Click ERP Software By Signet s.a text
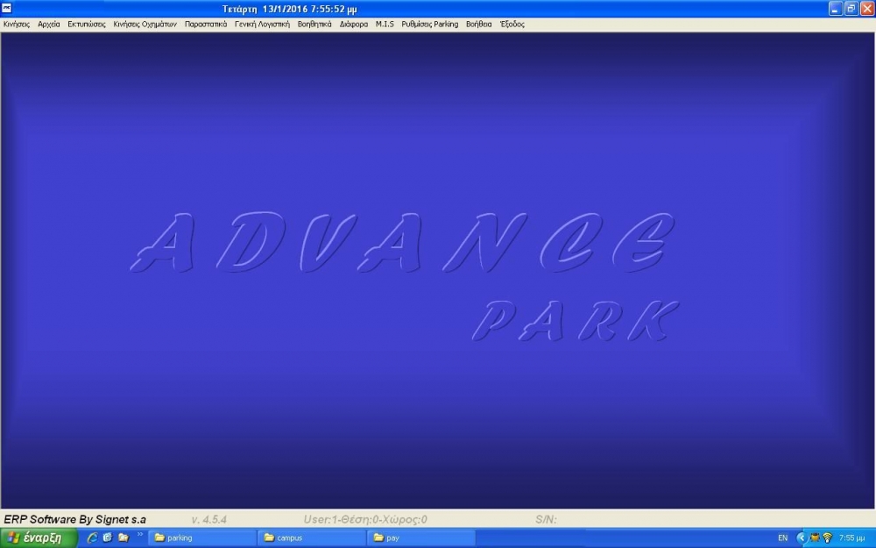Screen dimensions: 876x548 click(74, 519)
